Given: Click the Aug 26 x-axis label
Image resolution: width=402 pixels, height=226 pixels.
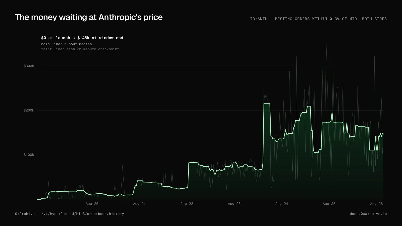Looking at the screenshot, I should tap(376, 204).
